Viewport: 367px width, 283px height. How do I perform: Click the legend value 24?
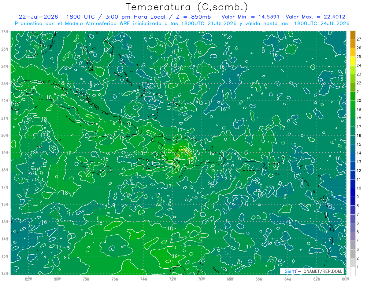(x=359, y=65)
